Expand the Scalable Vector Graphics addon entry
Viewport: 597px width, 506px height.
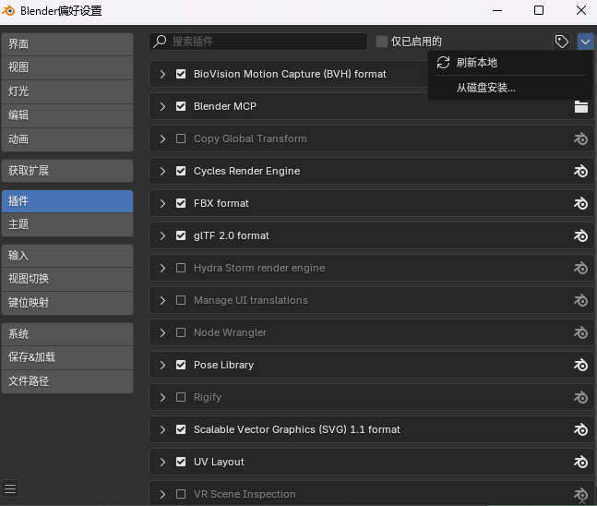(x=162, y=429)
